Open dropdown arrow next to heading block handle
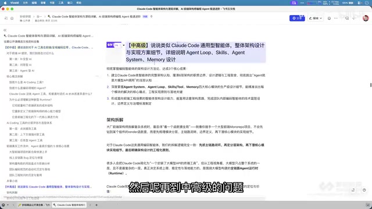The width and height of the screenshot is (372, 209). tap(124, 45)
